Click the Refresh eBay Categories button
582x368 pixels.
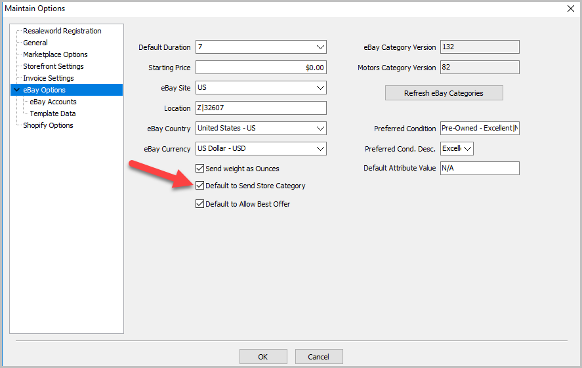tap(444, 93)
